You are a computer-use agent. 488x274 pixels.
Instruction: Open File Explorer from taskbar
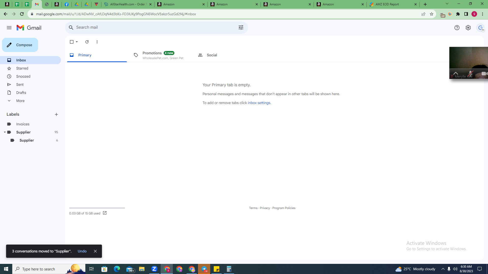click(142, 269)
